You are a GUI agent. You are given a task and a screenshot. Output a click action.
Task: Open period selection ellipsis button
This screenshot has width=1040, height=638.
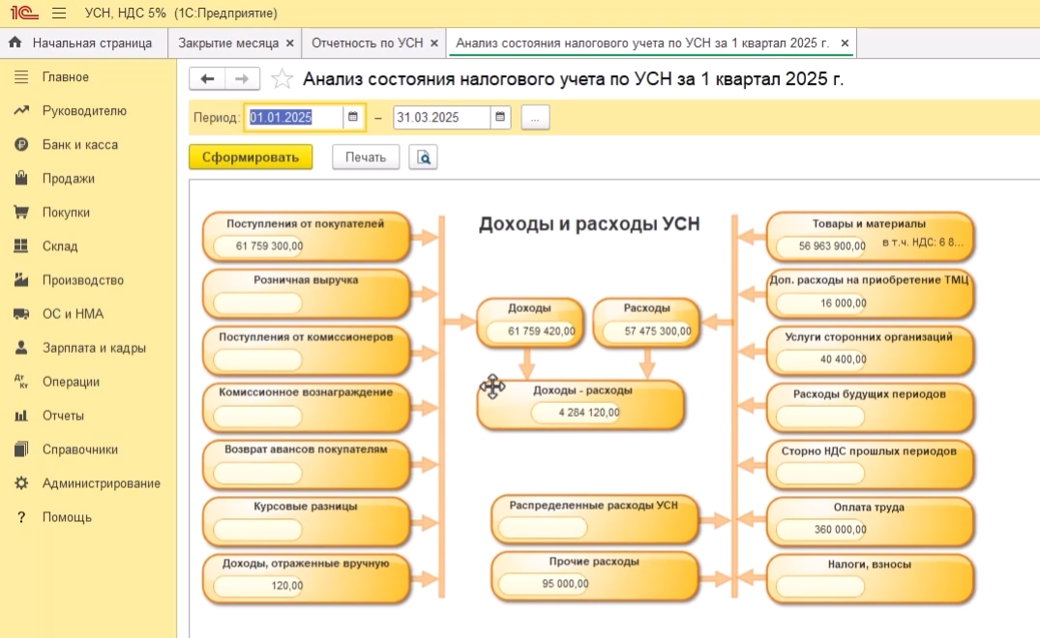[535, 118]
